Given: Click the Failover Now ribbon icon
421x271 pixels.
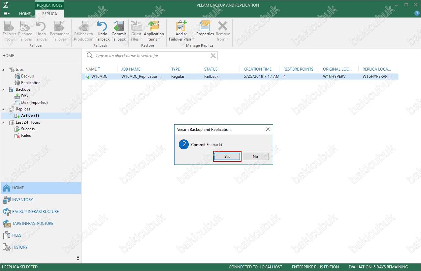Looking at the screenshot, I should coord(9,31).
